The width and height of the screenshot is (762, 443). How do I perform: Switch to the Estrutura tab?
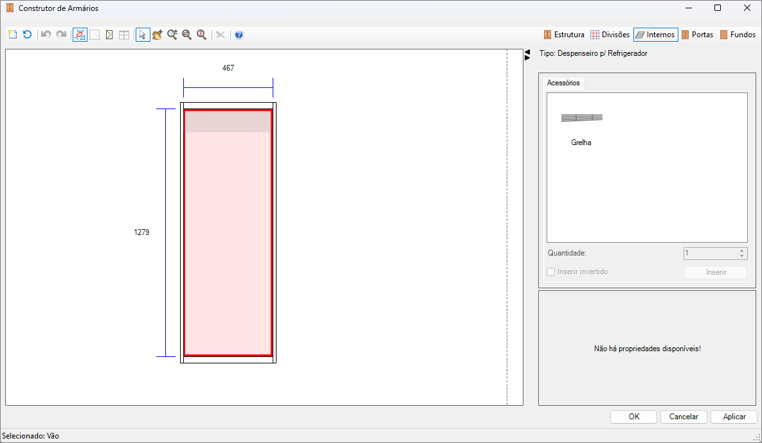[564, 35]
